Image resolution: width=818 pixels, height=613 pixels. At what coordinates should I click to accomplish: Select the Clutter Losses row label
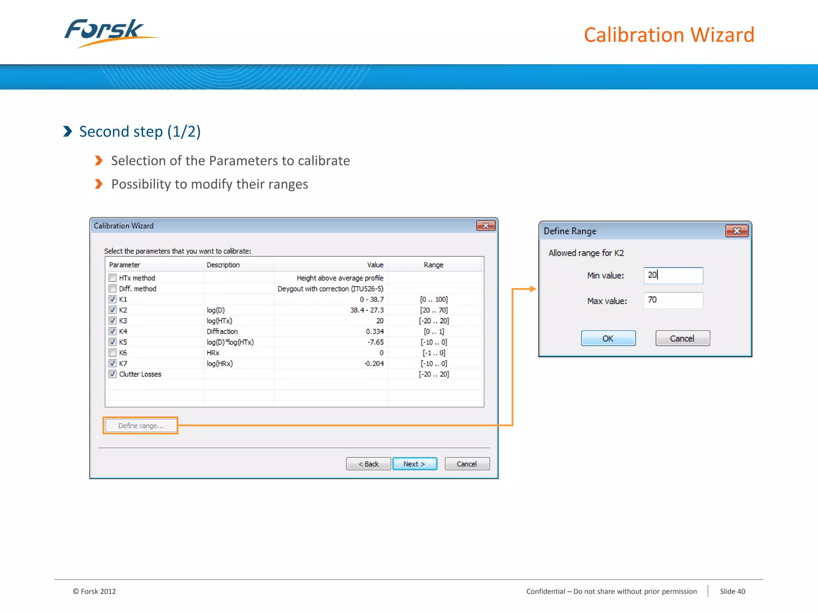[x=140, y=374]
